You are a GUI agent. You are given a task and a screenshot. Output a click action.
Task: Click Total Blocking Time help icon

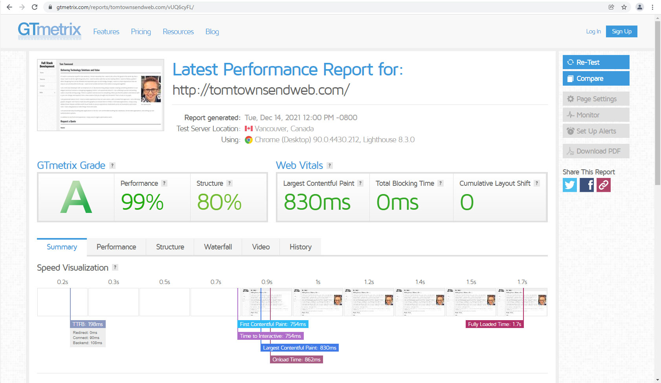[x=441, y=183]
